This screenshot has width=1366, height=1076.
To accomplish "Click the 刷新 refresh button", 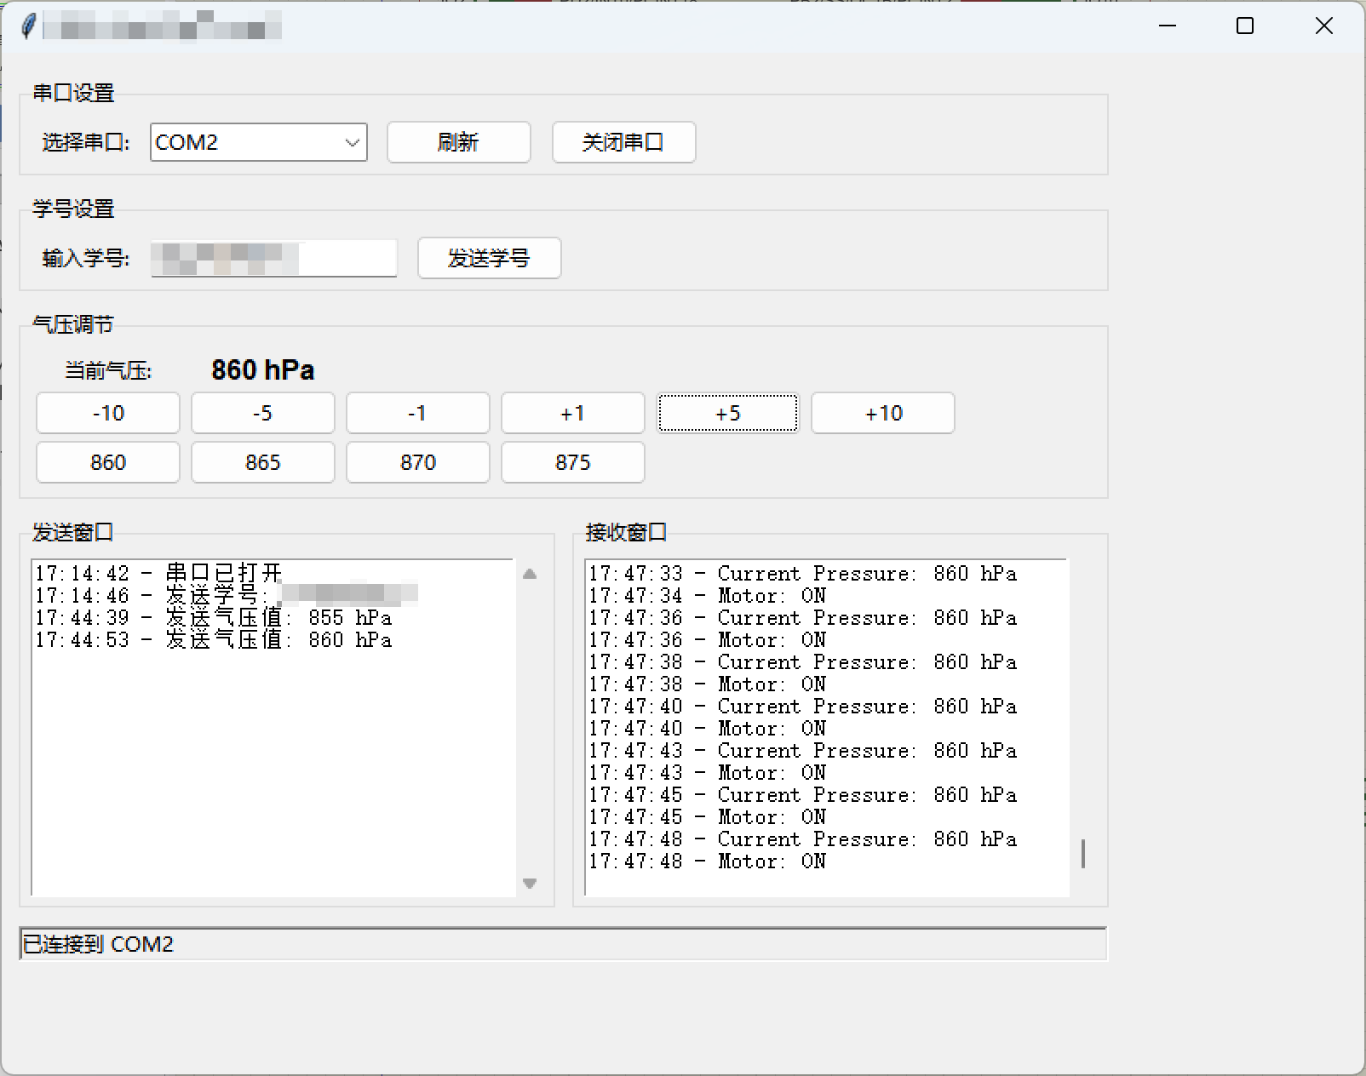I will [458, 142].
